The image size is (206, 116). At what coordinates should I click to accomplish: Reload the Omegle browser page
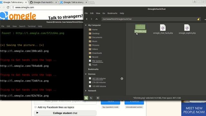(8, 7)
